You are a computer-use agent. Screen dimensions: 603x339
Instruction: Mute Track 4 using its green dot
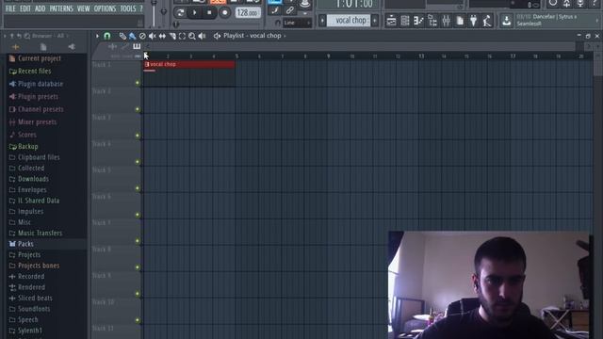tap(138, 162)
